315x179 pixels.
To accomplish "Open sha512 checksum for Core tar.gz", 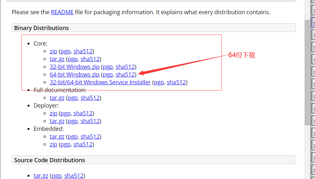I will pyautogui.click(x=90, y=59).
